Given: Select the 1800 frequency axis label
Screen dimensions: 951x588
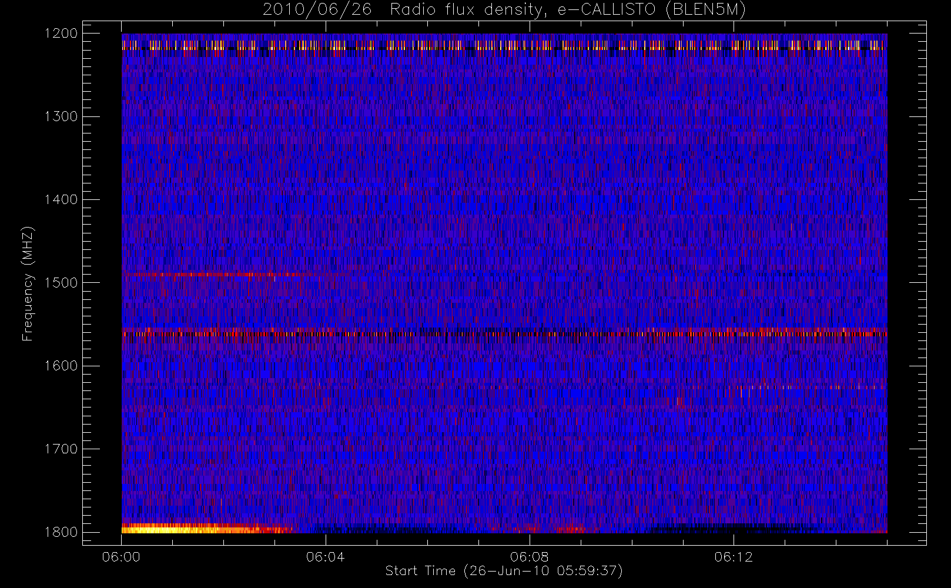Looking at the screenshot, I should (x=61, y=532).
